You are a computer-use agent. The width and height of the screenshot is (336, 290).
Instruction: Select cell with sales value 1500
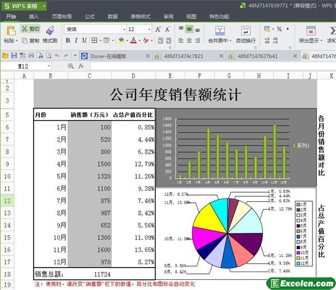tap(90, 164)
